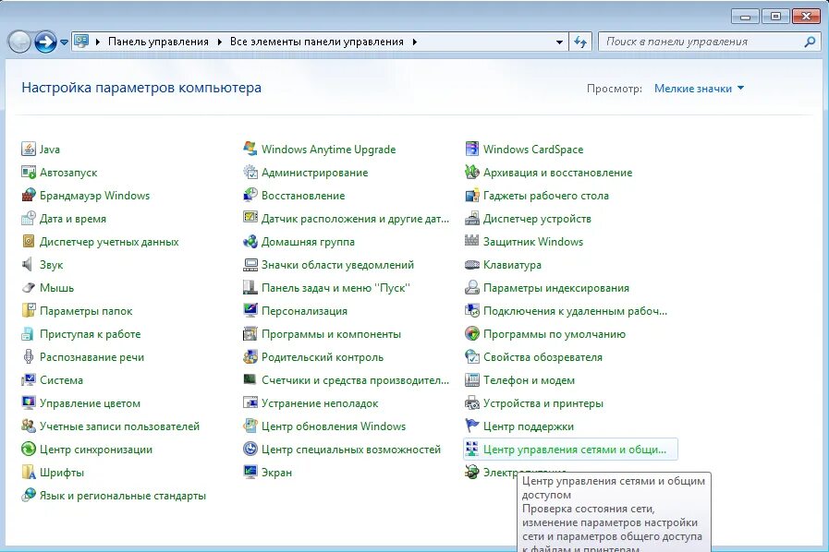Expand arrow after Панель управления breadcrumb
The image size is (829, 552).
pyautogui.click(x=219, y=42)
